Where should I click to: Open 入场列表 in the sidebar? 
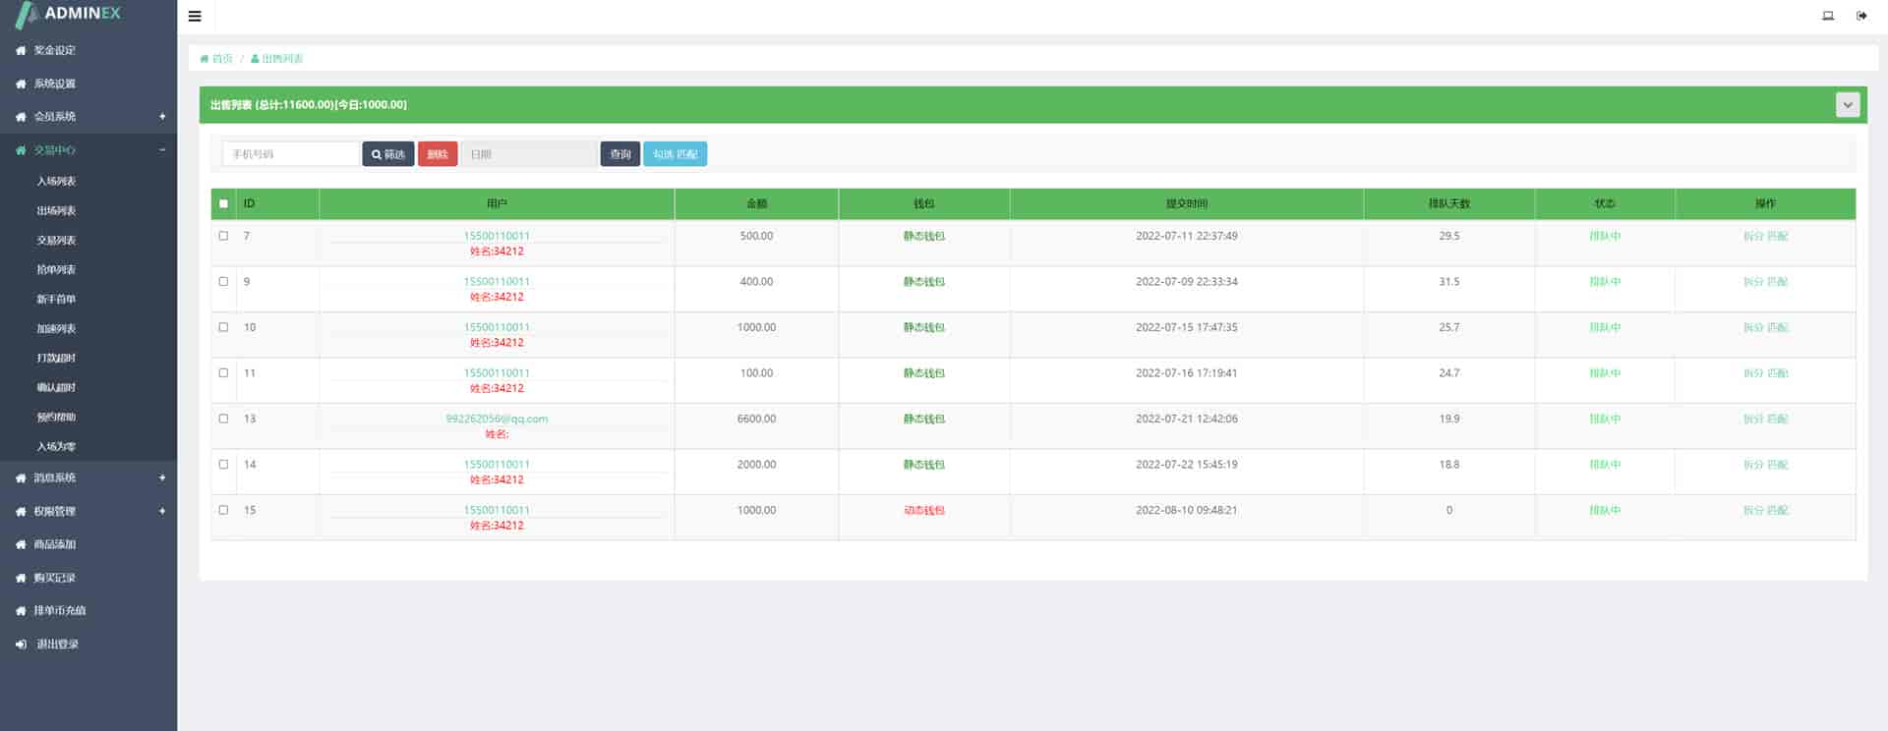[x=56, y=182]
